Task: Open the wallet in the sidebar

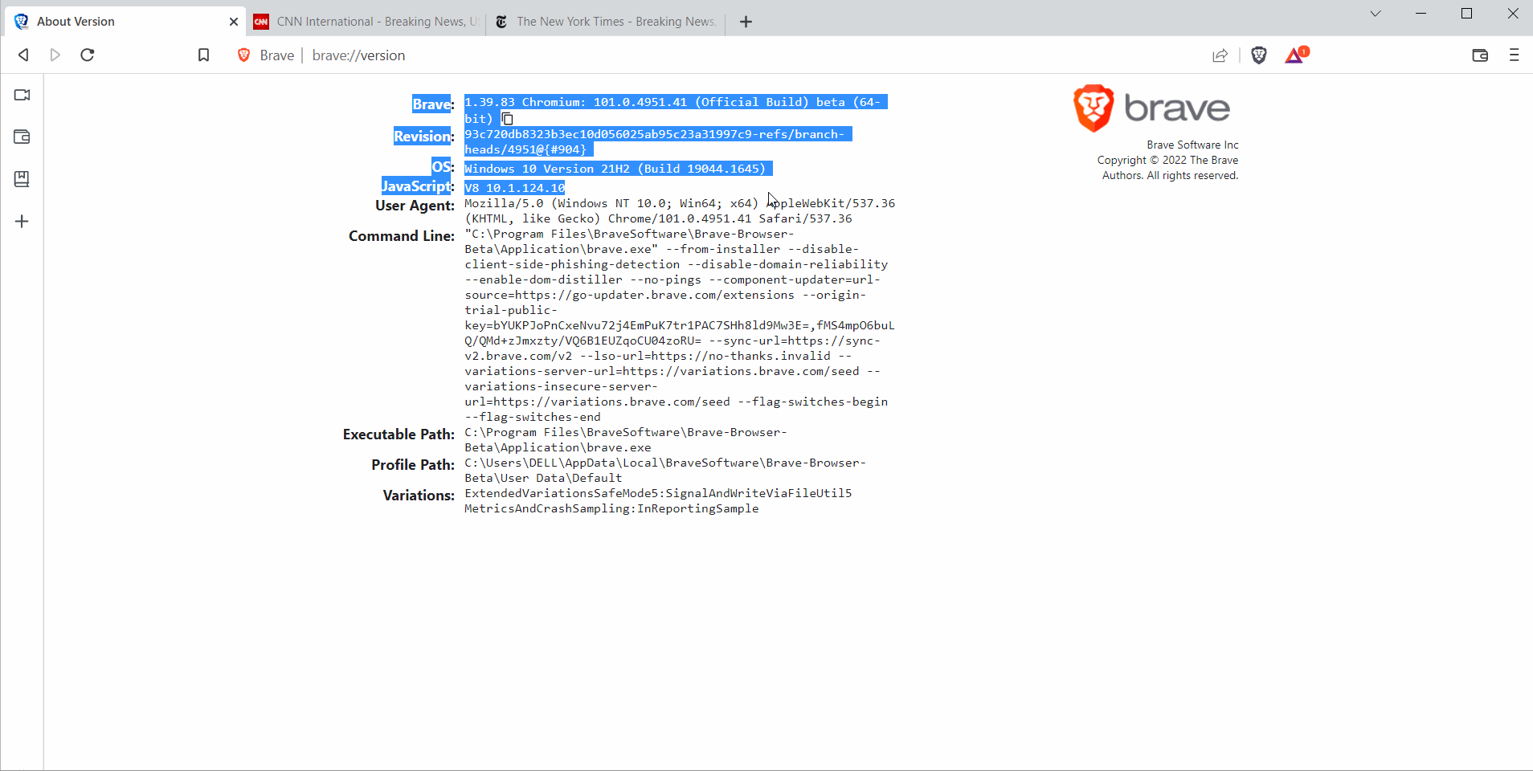Action: 22,137
